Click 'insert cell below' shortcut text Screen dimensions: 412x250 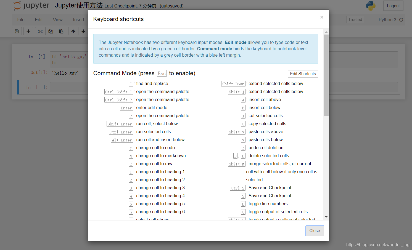pos(264,107)
